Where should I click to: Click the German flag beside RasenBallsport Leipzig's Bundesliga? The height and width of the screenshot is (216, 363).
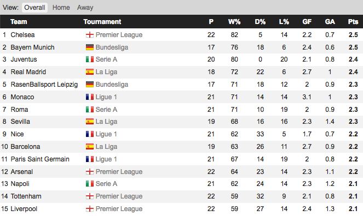tap(90, 85)
